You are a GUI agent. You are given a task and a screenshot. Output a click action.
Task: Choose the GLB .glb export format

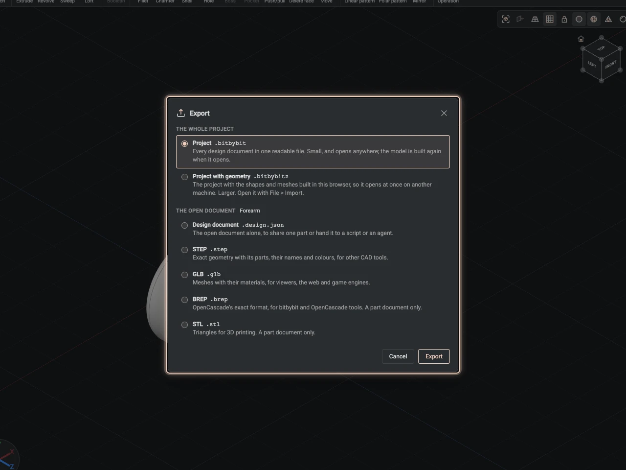(313, 279)
